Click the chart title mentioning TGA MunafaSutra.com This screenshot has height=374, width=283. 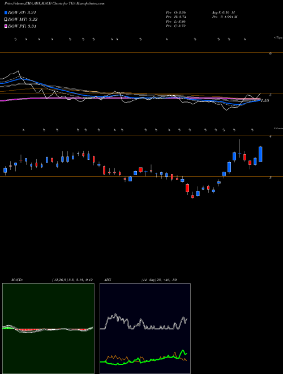coord(54,4)
